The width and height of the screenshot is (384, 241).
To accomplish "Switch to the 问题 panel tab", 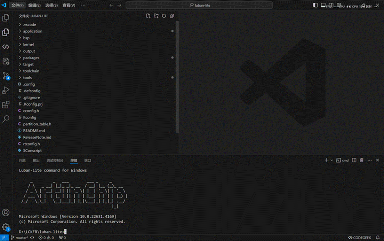I will click(22, 160).
